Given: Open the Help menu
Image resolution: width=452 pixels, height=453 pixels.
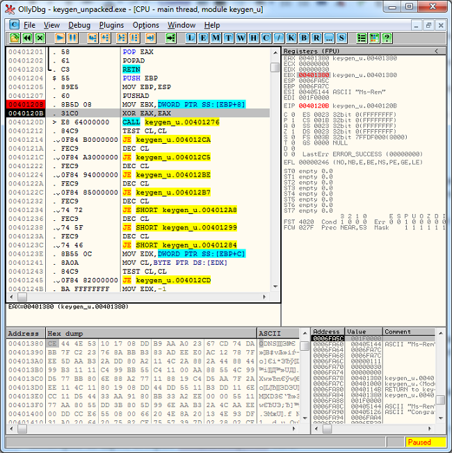Looking at the screenshot, I should tap(212, 25).
